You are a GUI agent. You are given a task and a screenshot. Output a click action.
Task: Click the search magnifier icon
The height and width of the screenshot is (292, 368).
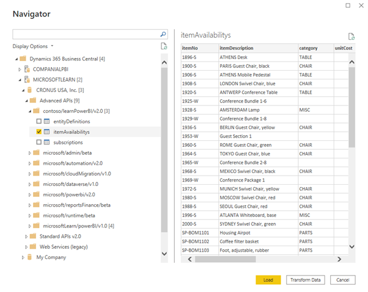click(163, 34)
